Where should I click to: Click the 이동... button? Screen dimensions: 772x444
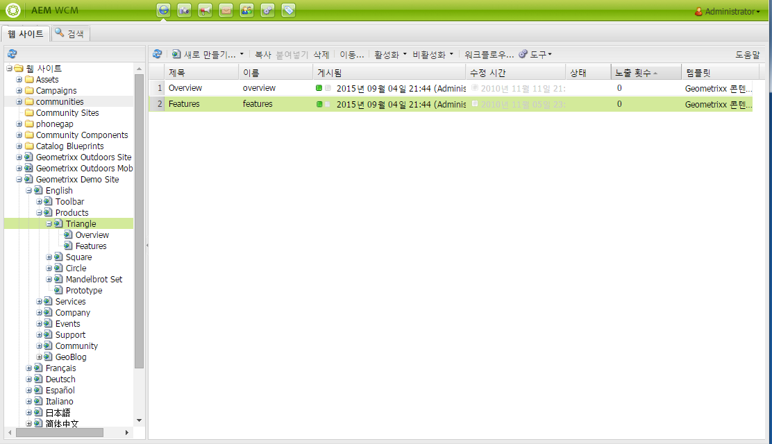click(x=352, y=55)
